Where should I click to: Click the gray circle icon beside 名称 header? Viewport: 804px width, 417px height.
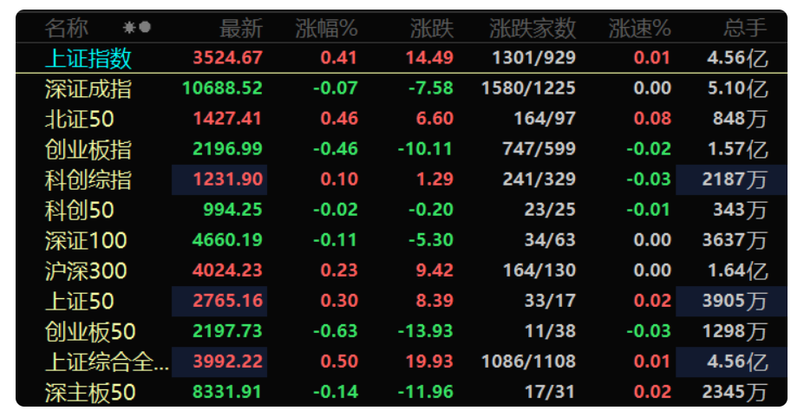click(145, 27)
